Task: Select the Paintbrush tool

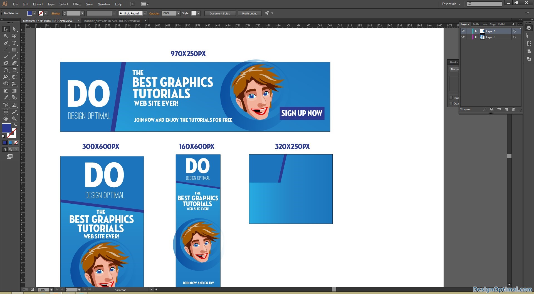Action: point(6,56)
